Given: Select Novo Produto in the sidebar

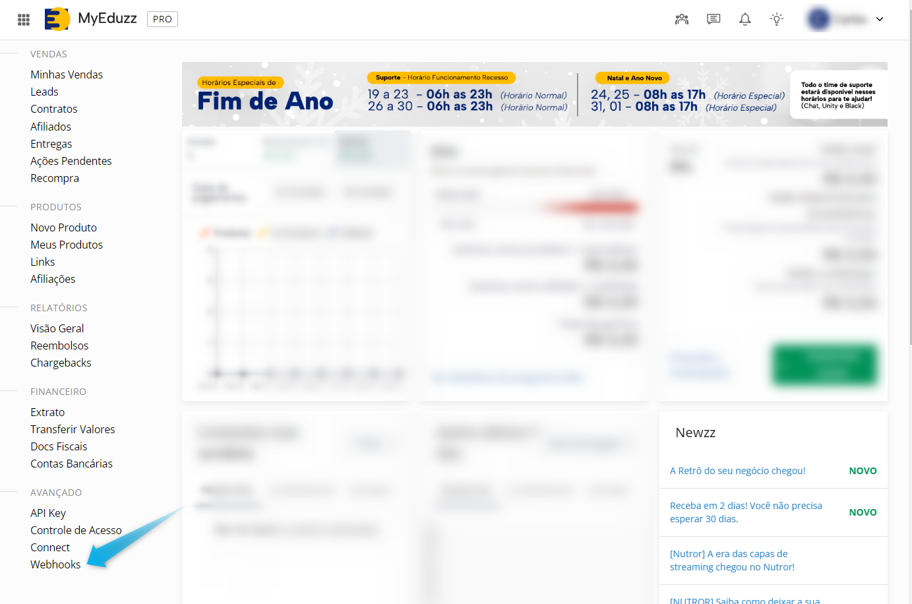Looking at the screenshot, I should click(63, 227).
